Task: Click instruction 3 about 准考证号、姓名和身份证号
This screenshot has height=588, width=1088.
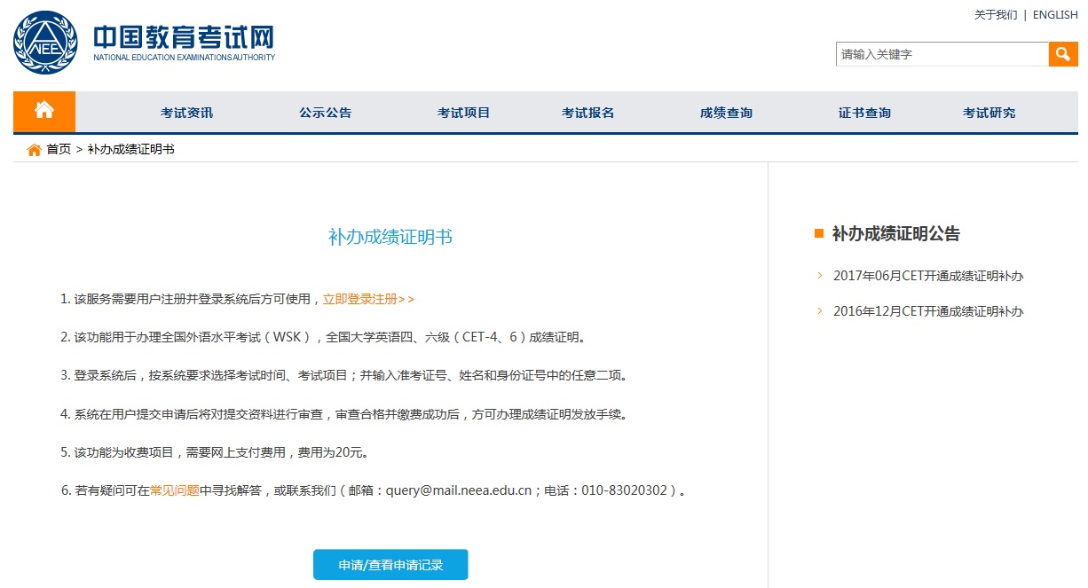Action: coord(345,375)
